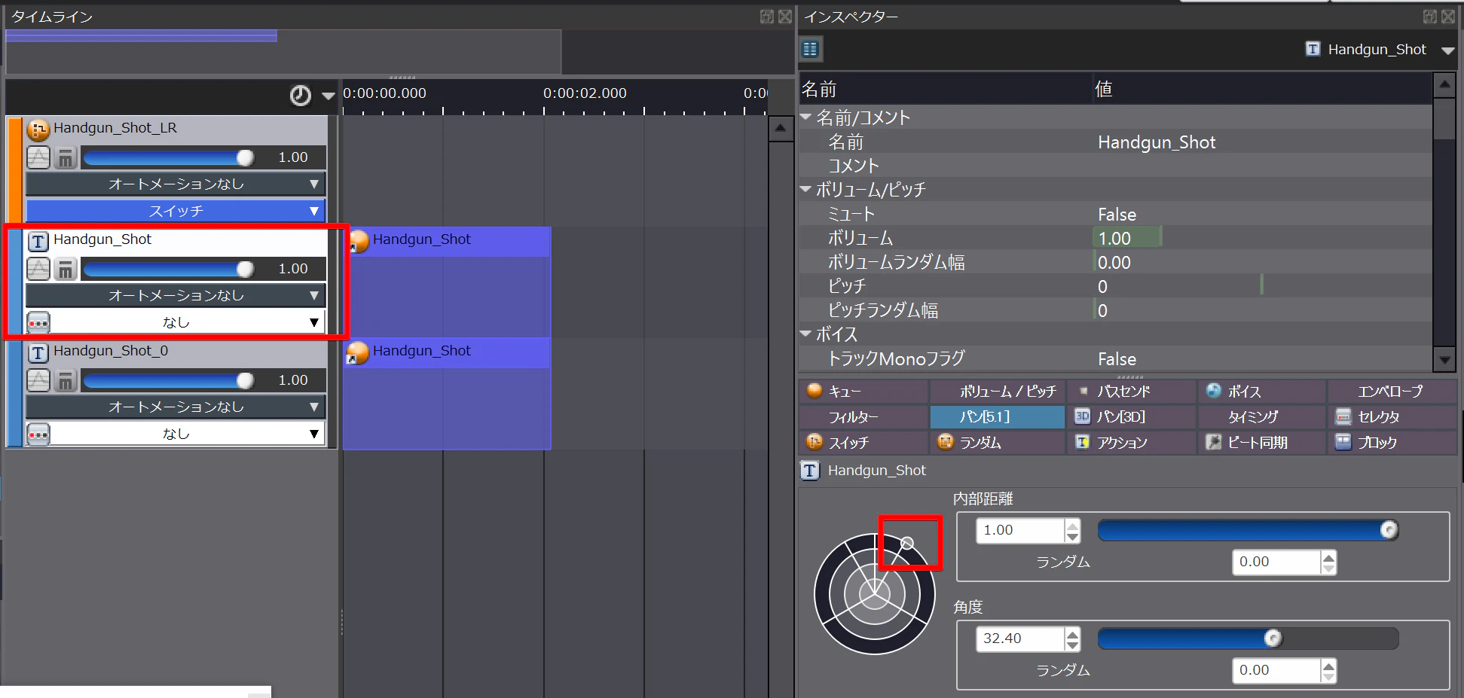Open the エンベロープ tab
This screenshot has width=1464, height=698.
pyautogui.click(x=1392, y=392)
